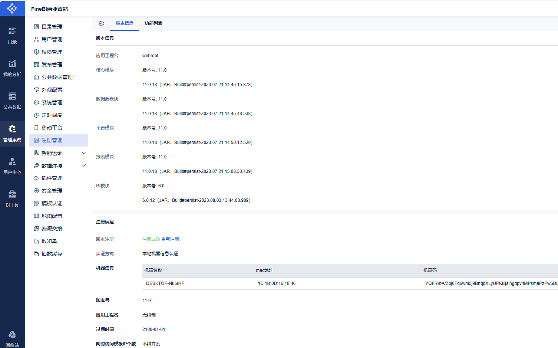Click the 机器名称 column header

click(153, 270)
